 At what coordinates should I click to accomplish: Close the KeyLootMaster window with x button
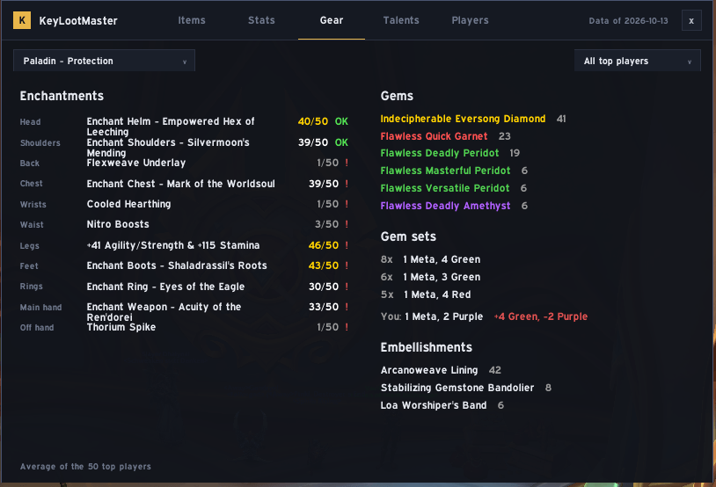tap(691, 20)
